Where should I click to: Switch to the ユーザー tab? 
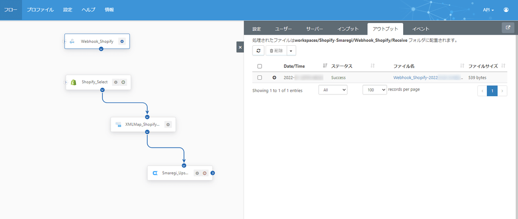click(x=284, y=29)
